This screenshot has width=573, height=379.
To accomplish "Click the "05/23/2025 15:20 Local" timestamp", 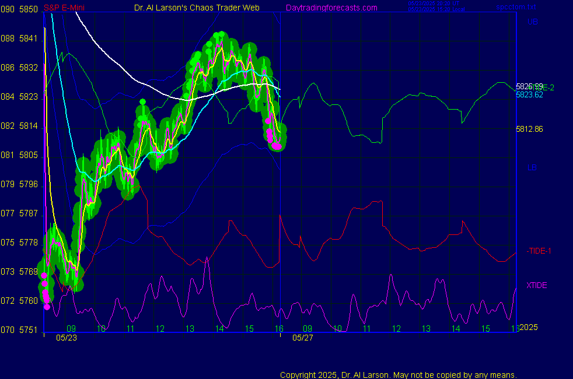I will (436, 9).
